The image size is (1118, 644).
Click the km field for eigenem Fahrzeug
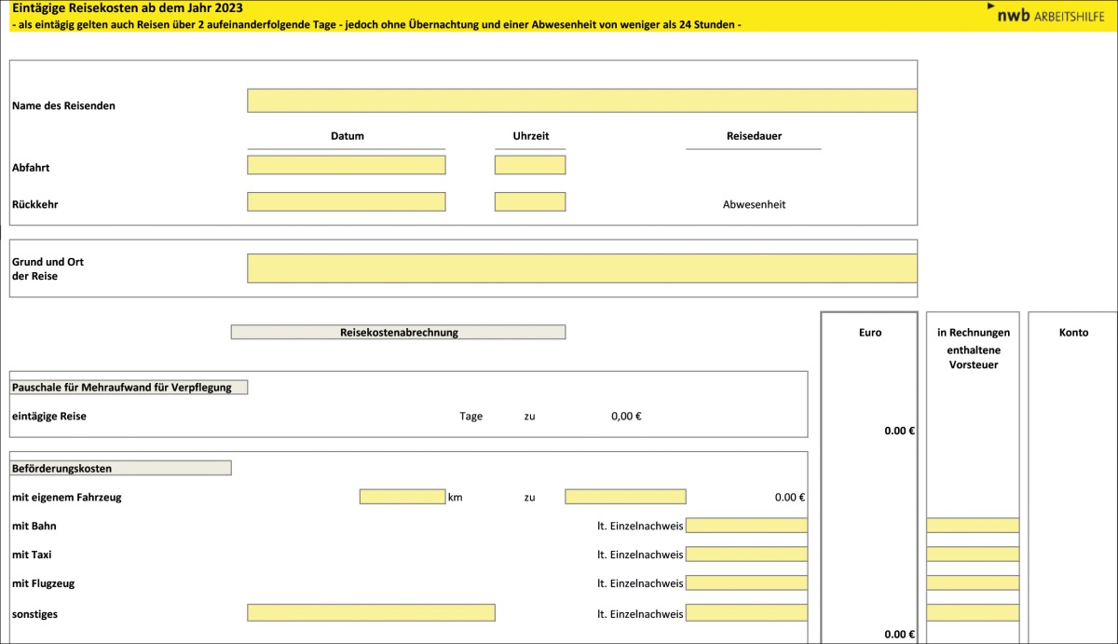402,497
